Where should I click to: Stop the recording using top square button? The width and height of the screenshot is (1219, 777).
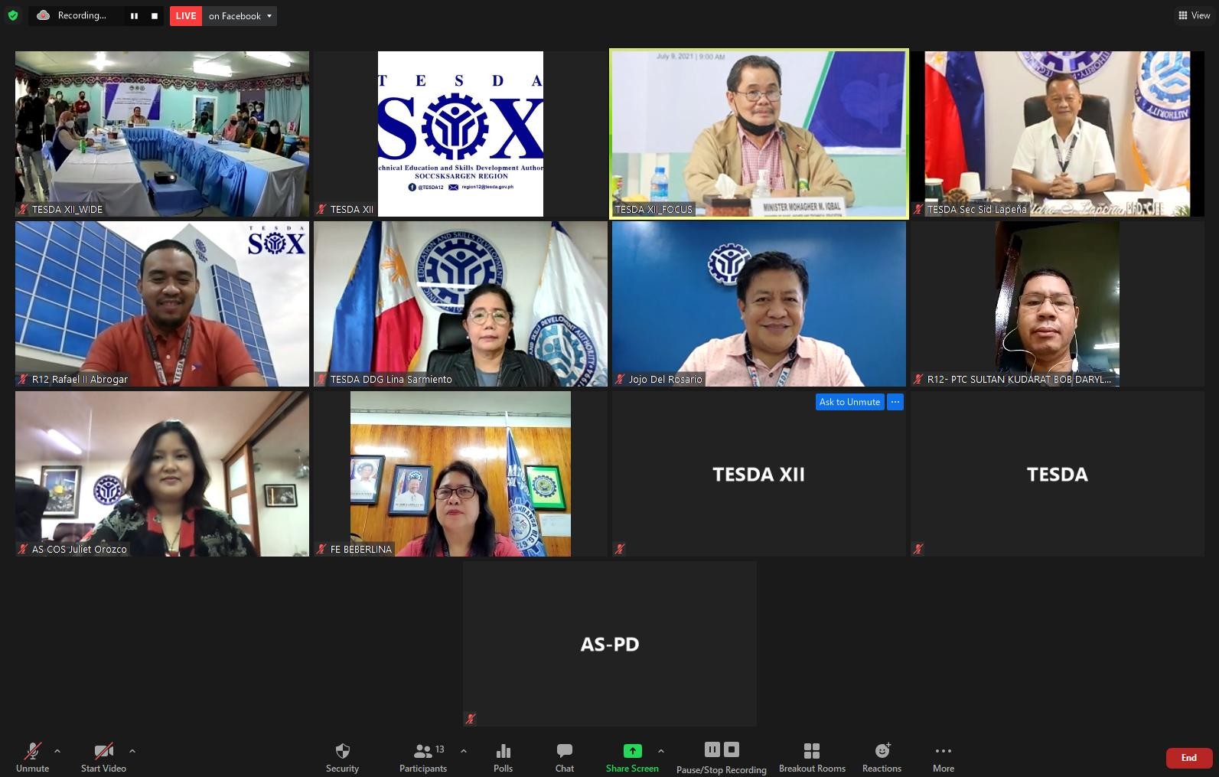(154, 16)
